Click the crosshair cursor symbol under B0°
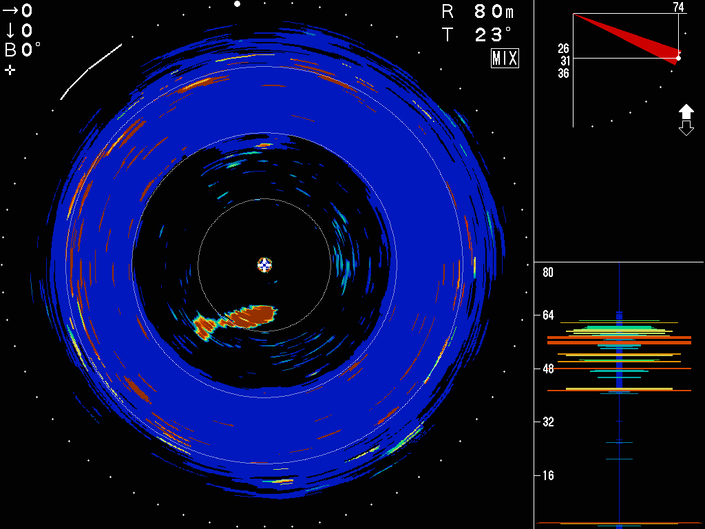Viewport: 705px width, 529px height. tap(10, 70)
